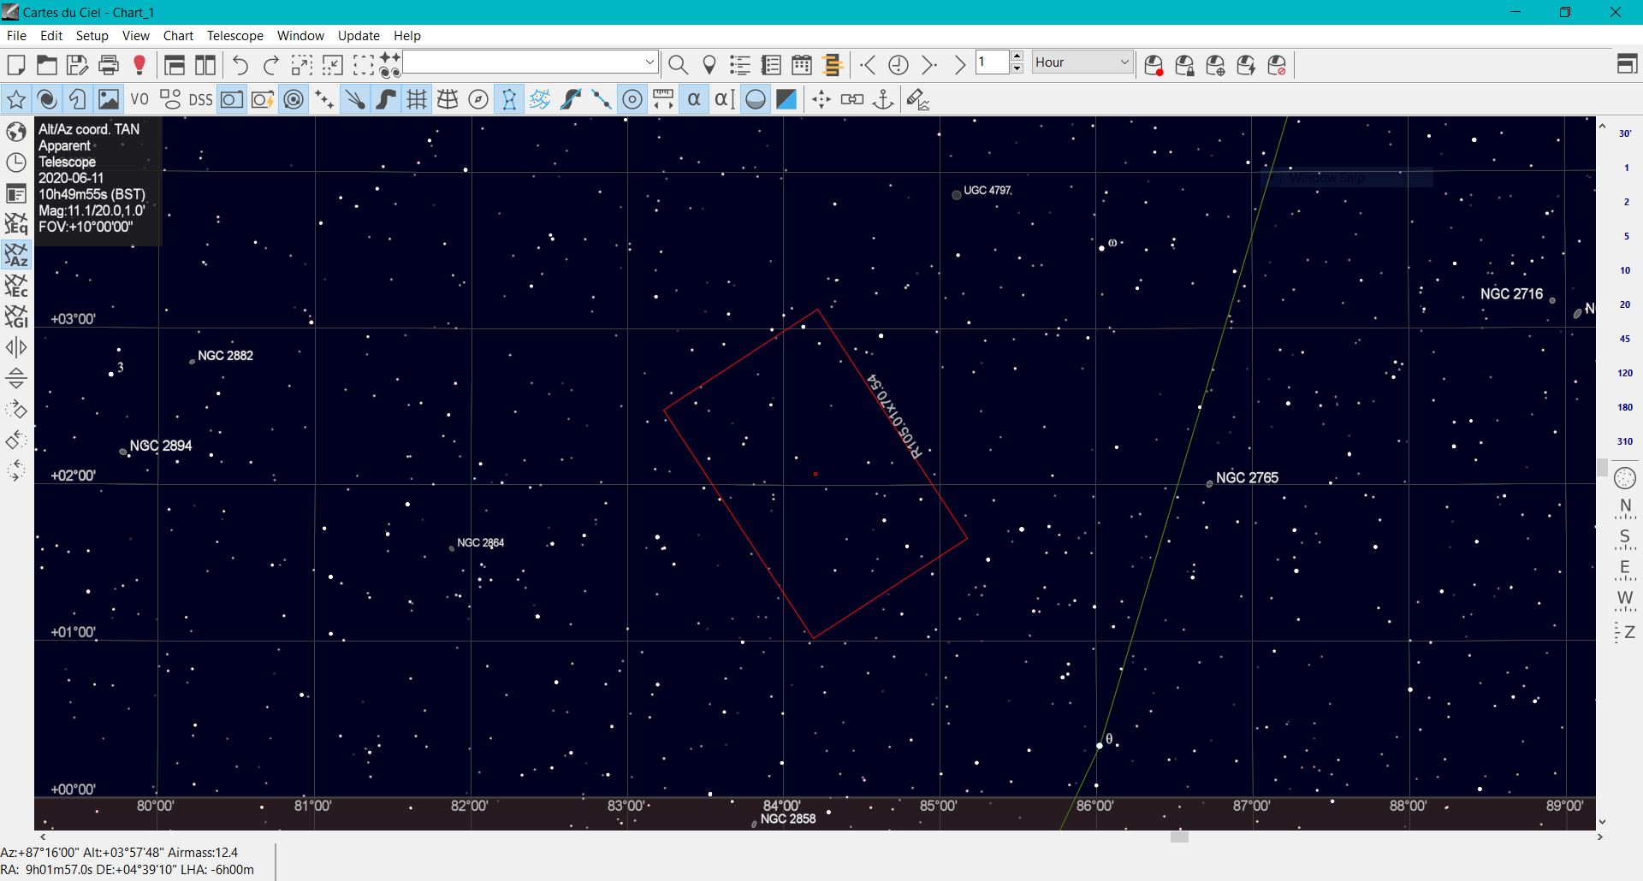Viewport: 1643px width, 881px height.
Task: Open the calendar tool
Action: (x=802, y=65)
